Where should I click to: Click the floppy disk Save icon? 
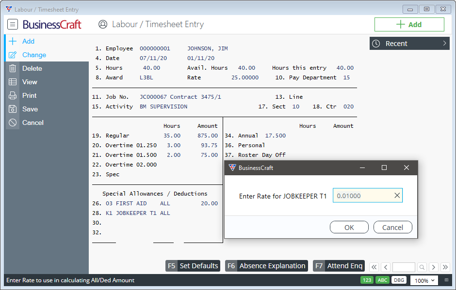pos(13,109)
